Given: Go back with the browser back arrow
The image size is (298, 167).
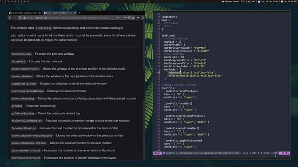Looking at the screenshot, I should click(10, 18).
